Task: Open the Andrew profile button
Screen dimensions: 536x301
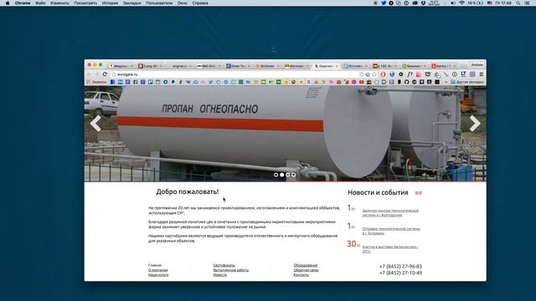Action: (477, 65)
